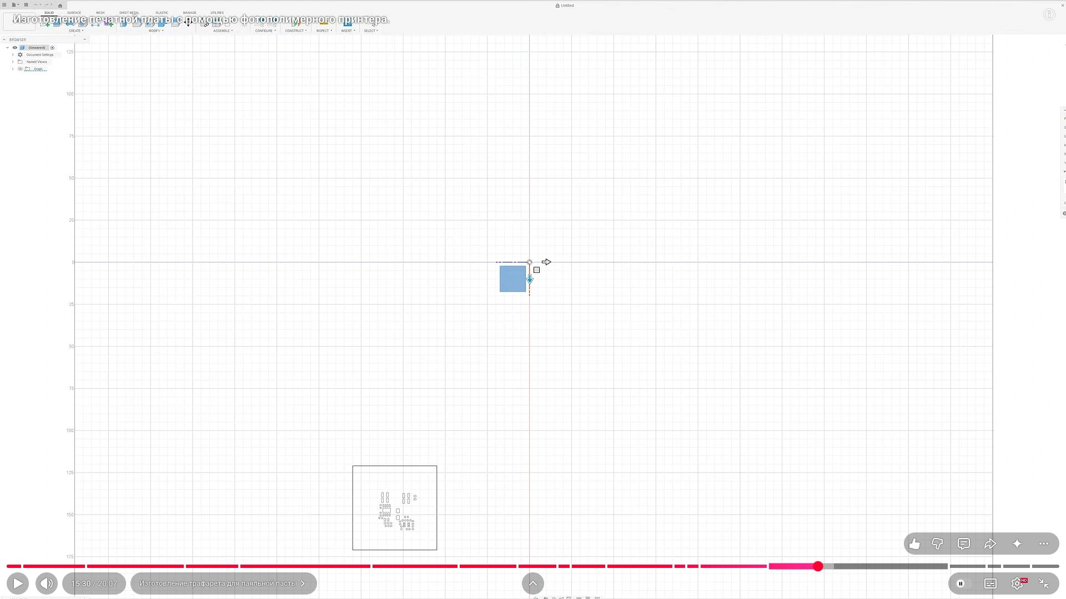1066x599 pixels.
Task: Open the MODIFY dropdown menu
Action: coord(156,31)
